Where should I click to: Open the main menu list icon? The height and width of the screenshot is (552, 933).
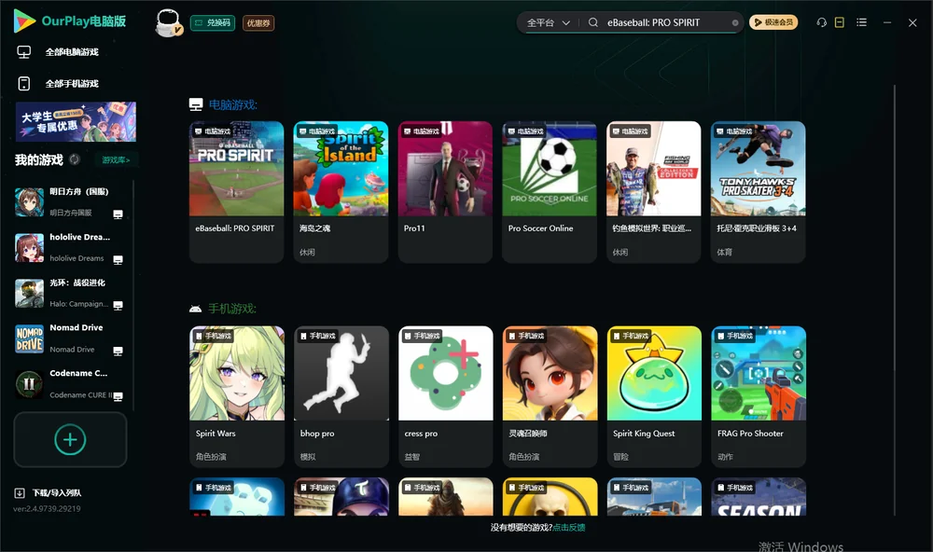click(x=861, y=22)
